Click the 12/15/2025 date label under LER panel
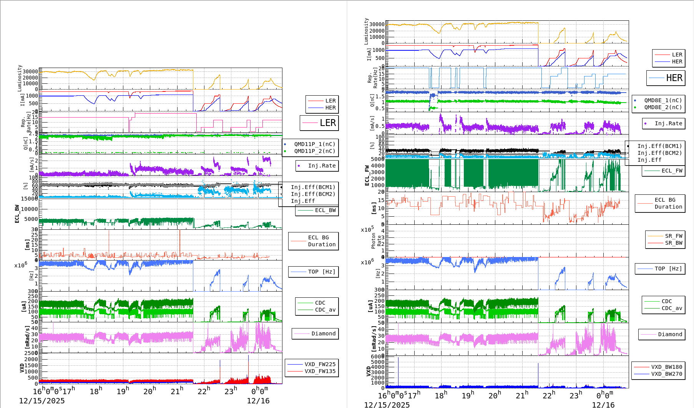This screenshot has width=694, height=408. click(x=42, y=401)
